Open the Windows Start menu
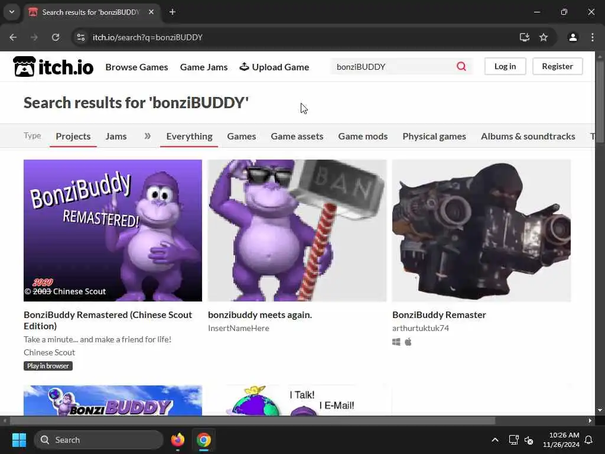 coord(19,440)
